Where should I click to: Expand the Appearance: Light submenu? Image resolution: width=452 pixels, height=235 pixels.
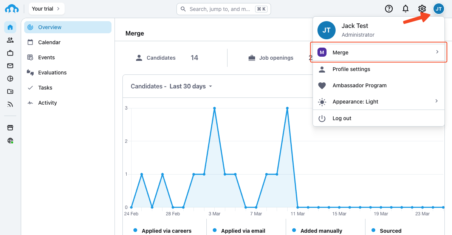(379, 102)
